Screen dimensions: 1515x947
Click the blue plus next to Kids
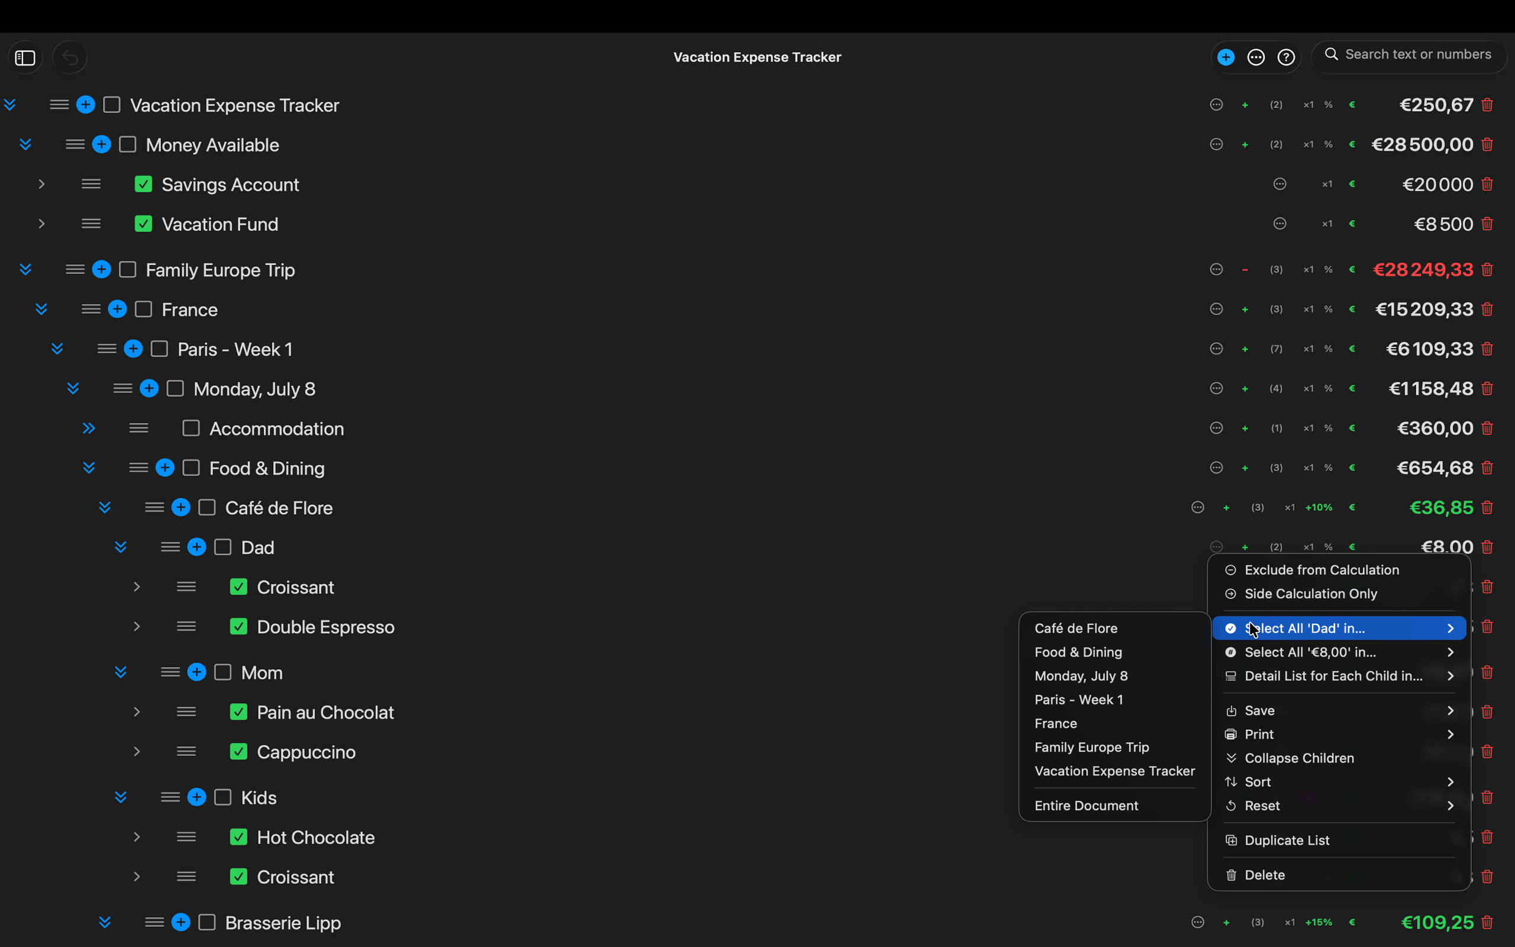[196, 797]
